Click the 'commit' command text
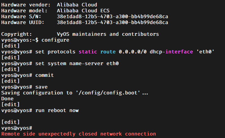 [44, 75]
